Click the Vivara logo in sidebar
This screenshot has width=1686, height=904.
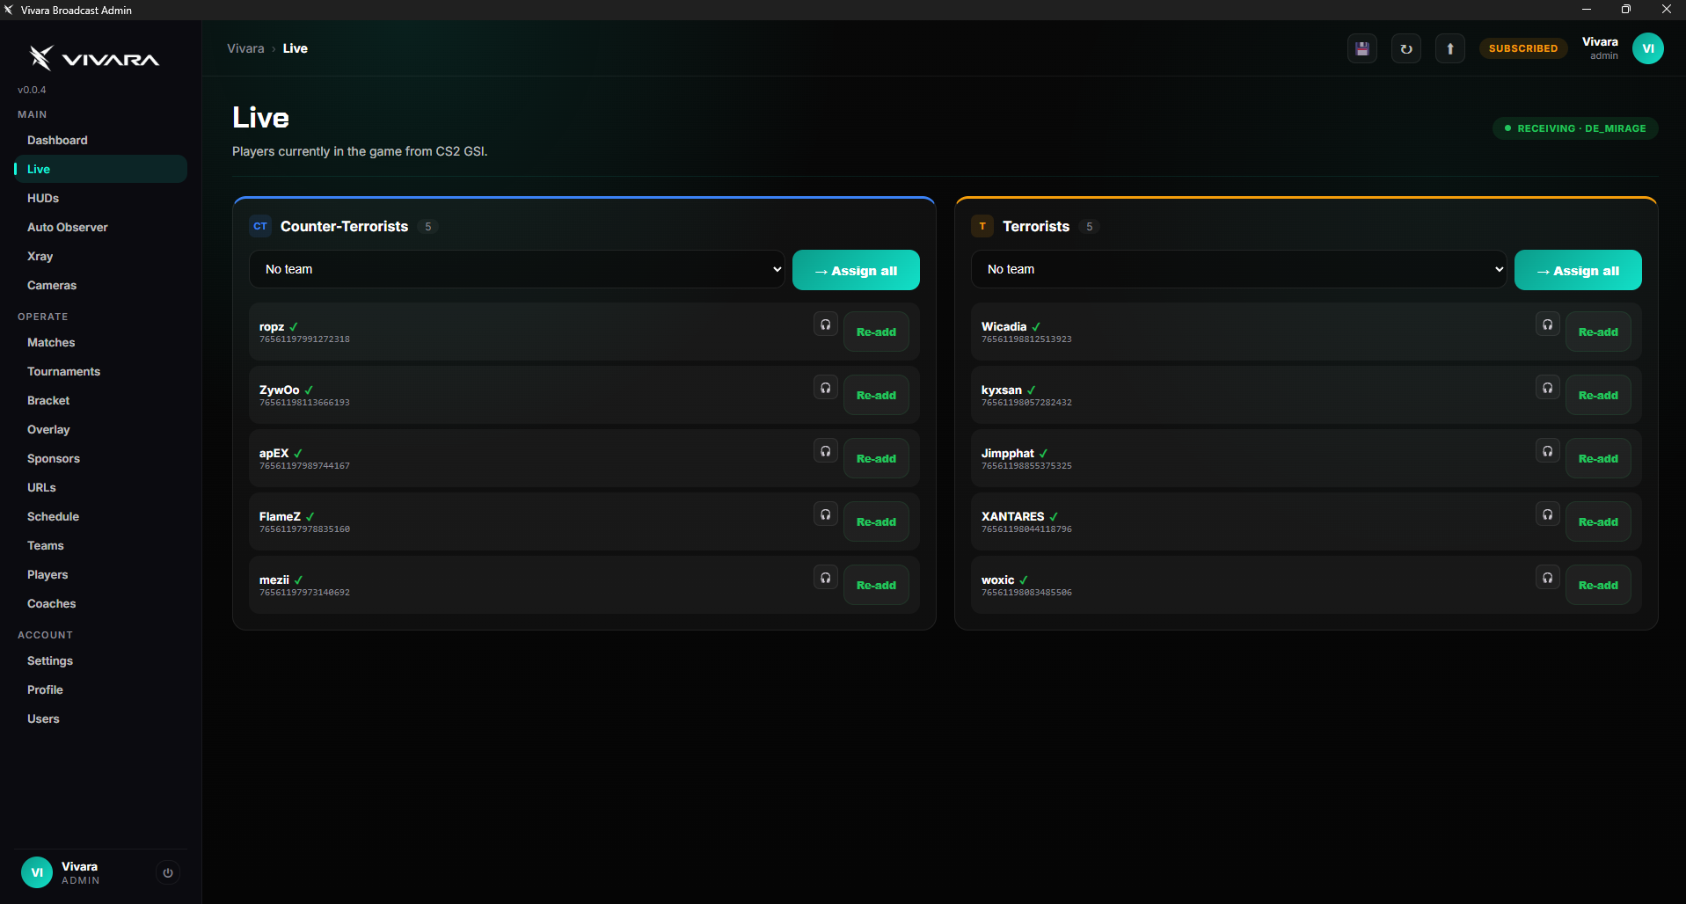pos(94,58)
